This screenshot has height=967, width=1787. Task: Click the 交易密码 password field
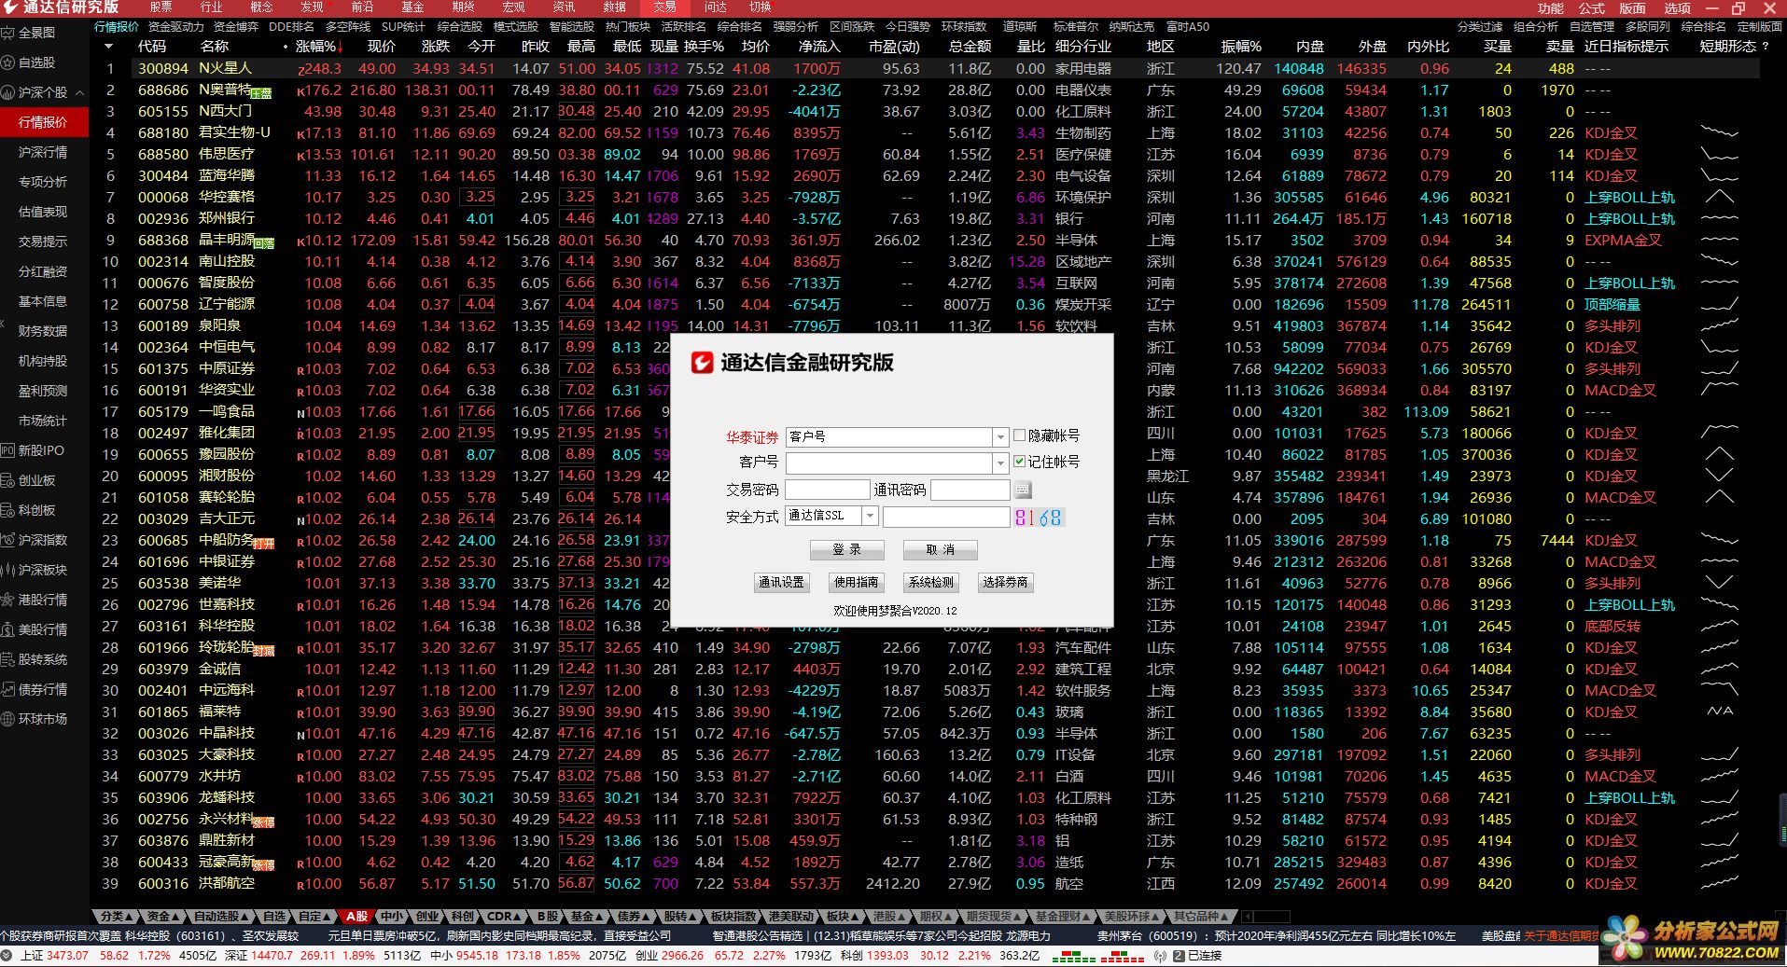[828, 490]
